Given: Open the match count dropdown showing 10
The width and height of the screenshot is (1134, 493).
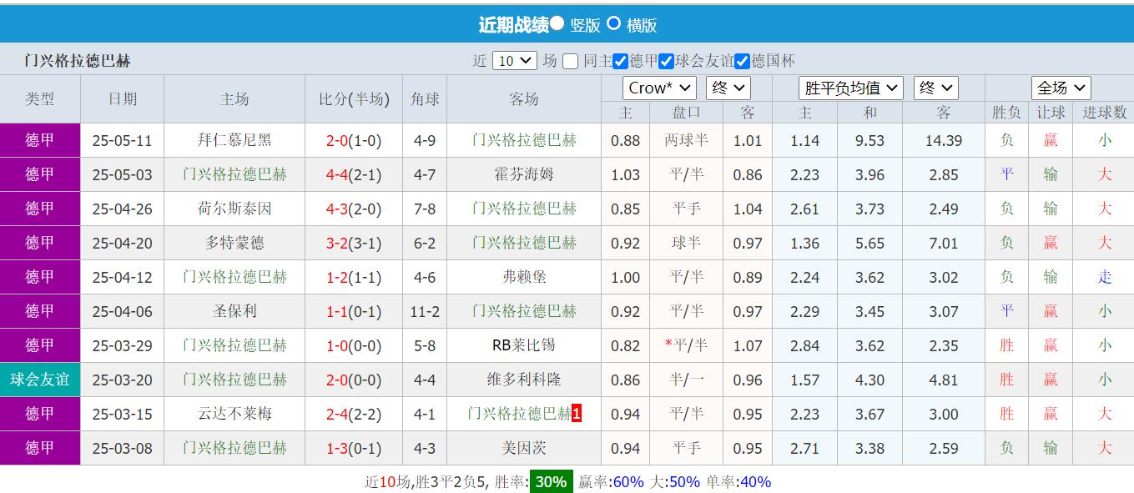Looking at the screenshot, I should [x=515, y=62].
